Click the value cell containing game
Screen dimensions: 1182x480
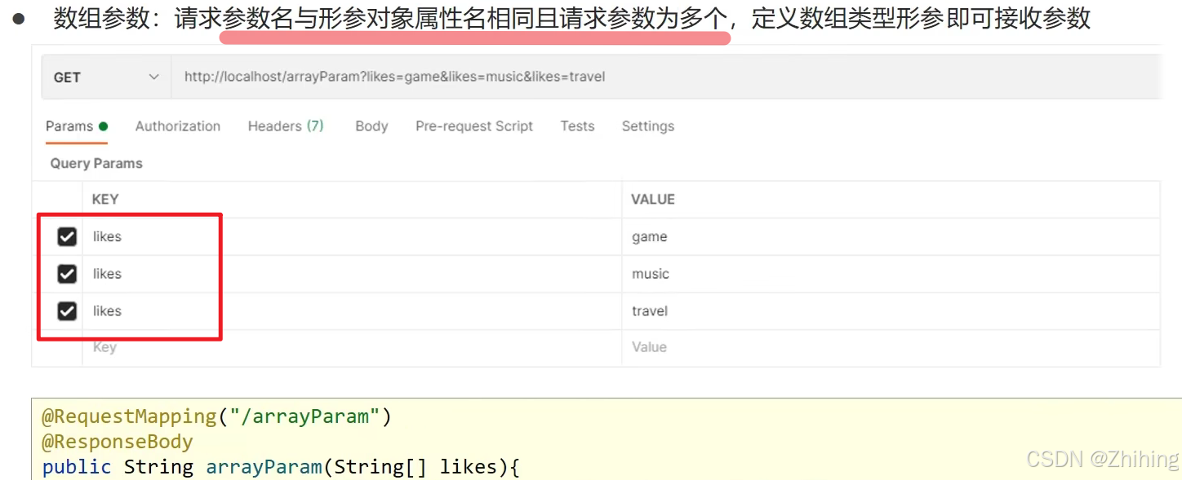coord(891,237)
